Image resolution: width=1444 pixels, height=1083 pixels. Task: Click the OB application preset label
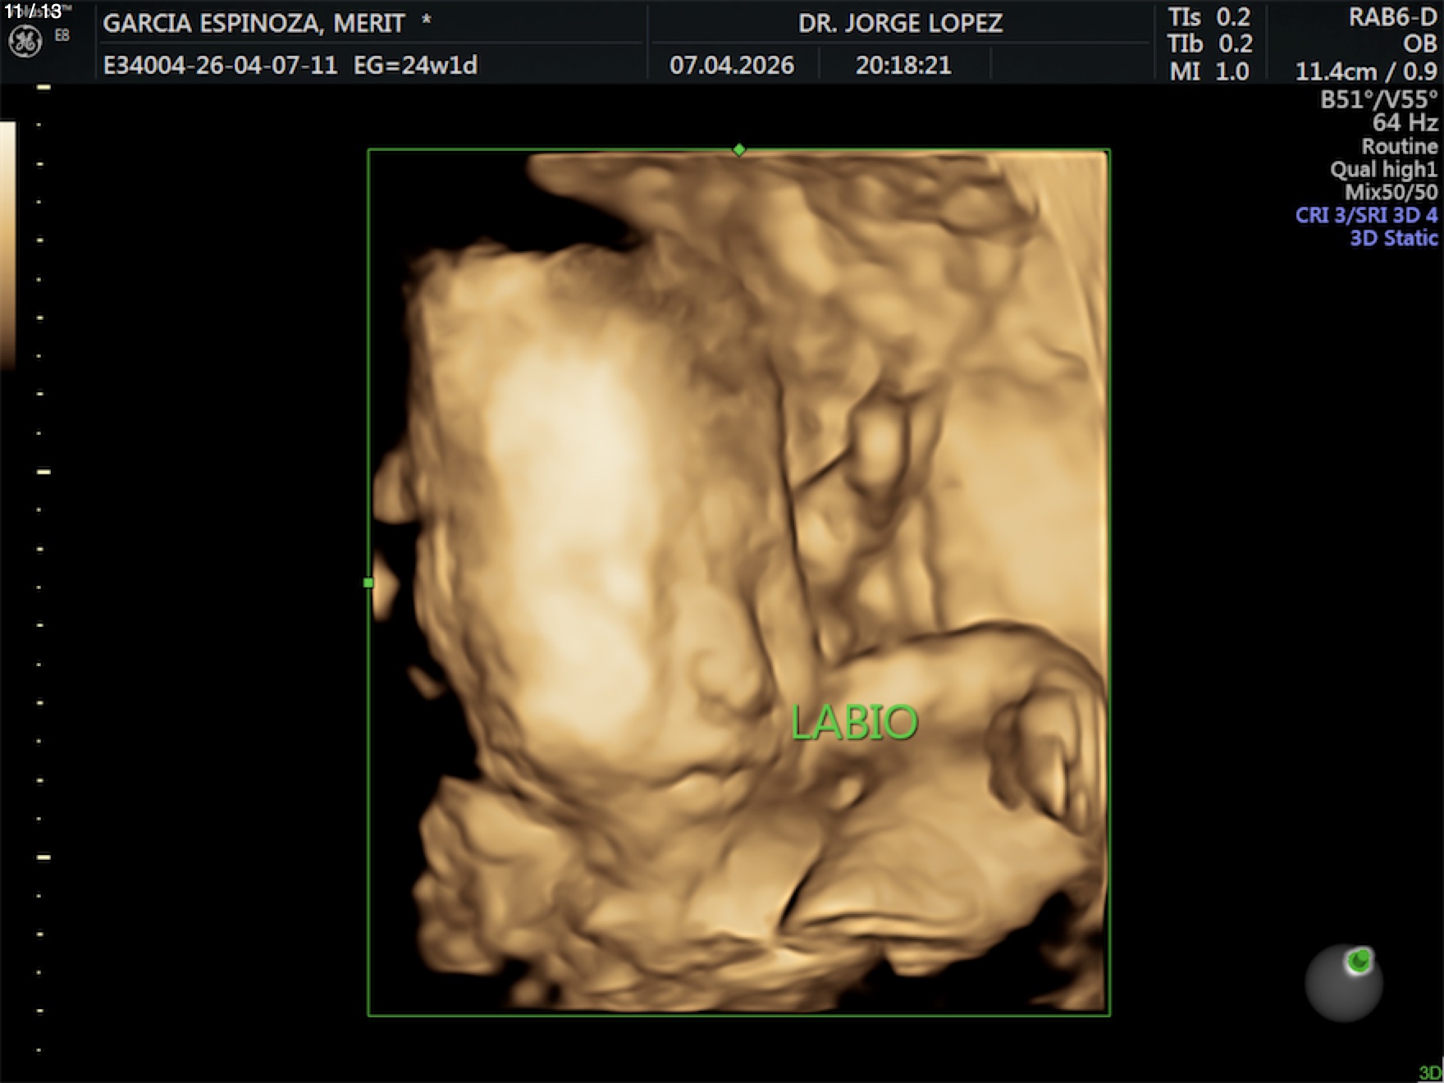(x=1419, y=44)
